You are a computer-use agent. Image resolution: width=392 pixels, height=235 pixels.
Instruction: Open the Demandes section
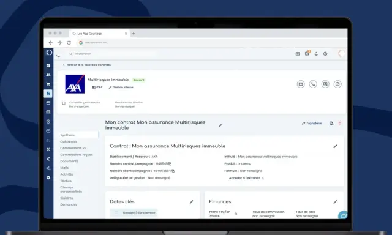pyautogui.click(x=69, y=204)
